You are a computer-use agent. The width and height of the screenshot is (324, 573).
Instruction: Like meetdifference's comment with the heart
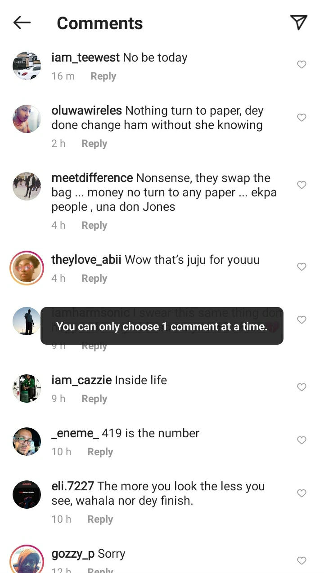[x=301, y=185]
